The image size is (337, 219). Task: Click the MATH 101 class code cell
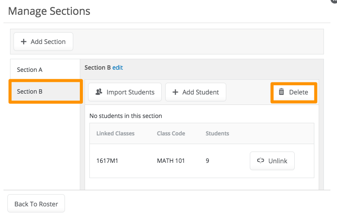tap(171, 161)
